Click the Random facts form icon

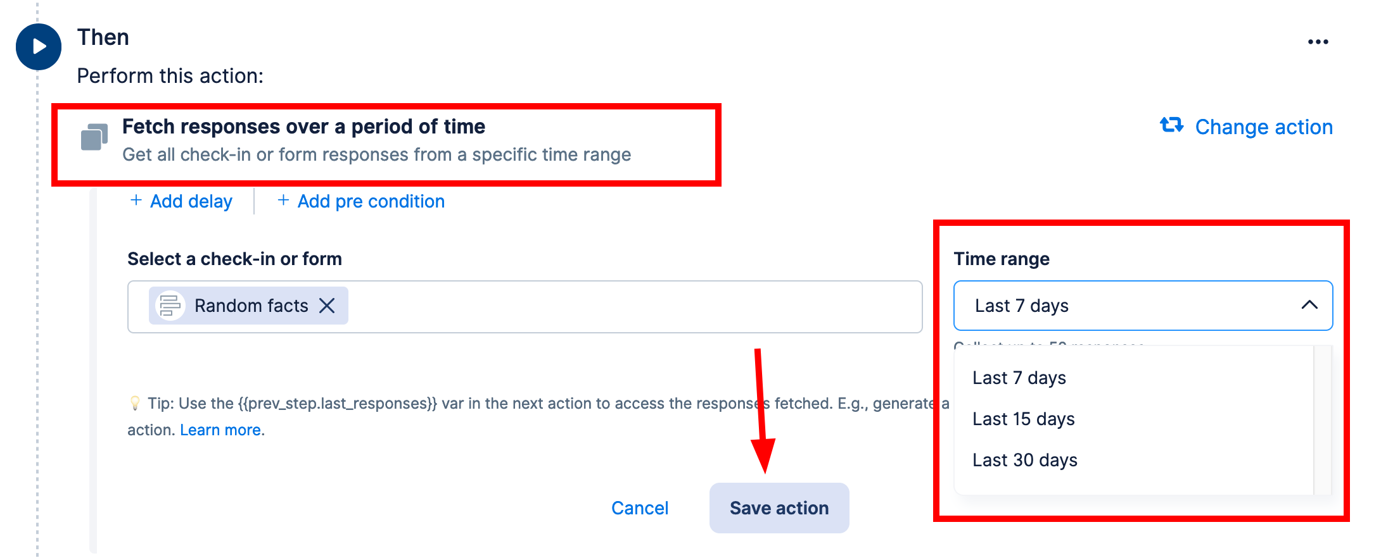tap(170, 306)
